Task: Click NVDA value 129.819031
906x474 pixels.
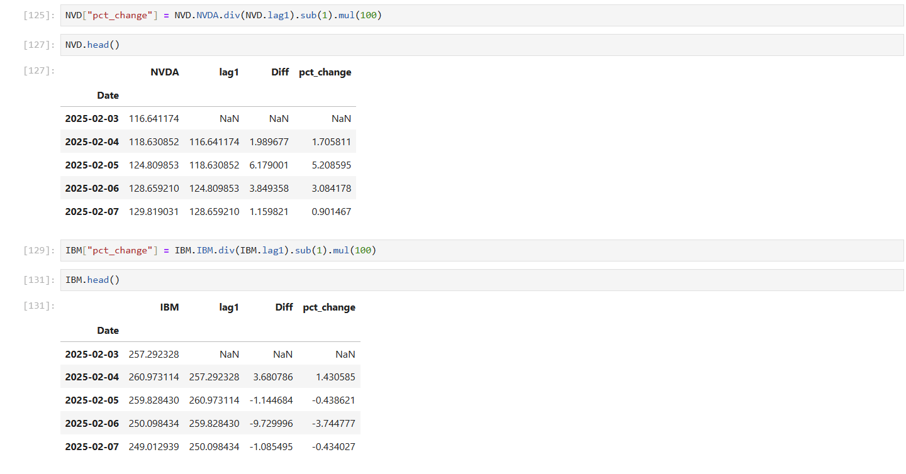Action: pyautogui.click(x=154, y=211)
